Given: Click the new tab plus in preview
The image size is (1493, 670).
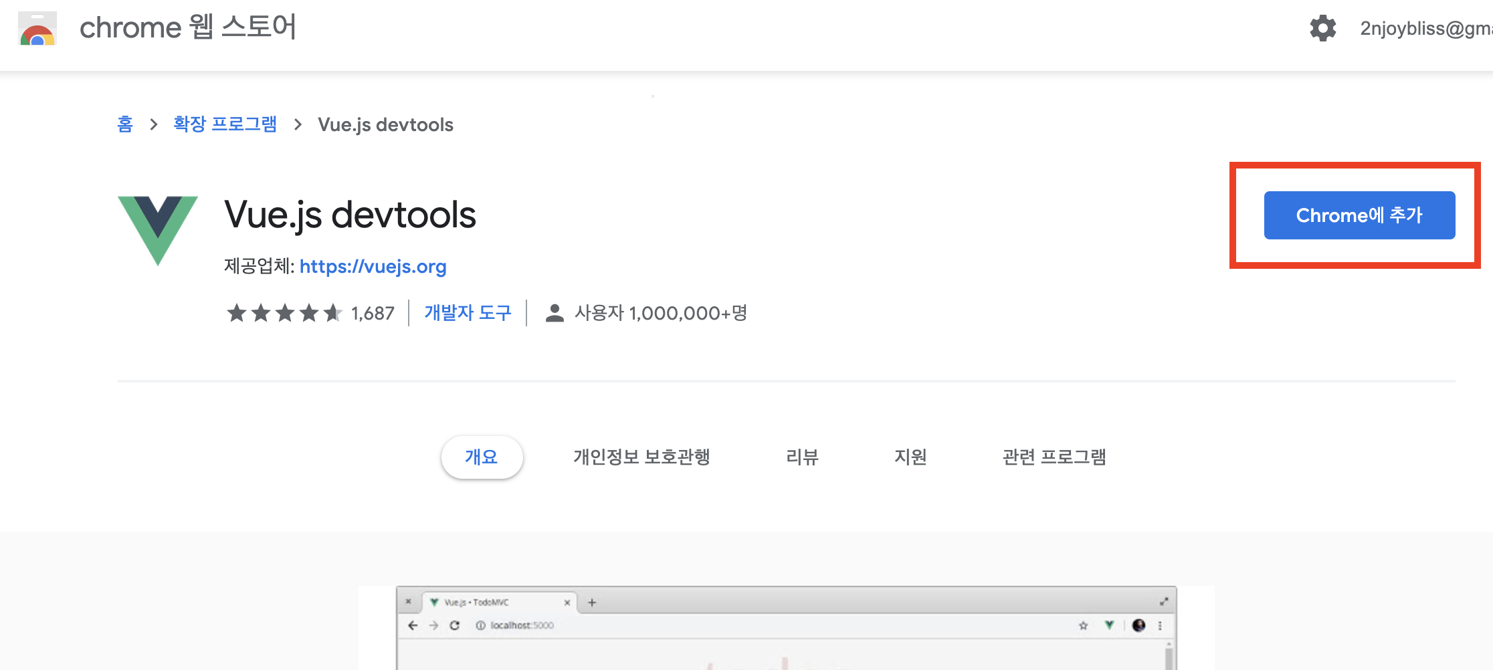Looking at the screenshot, I should pyautogui.click(x=592, y=602).
